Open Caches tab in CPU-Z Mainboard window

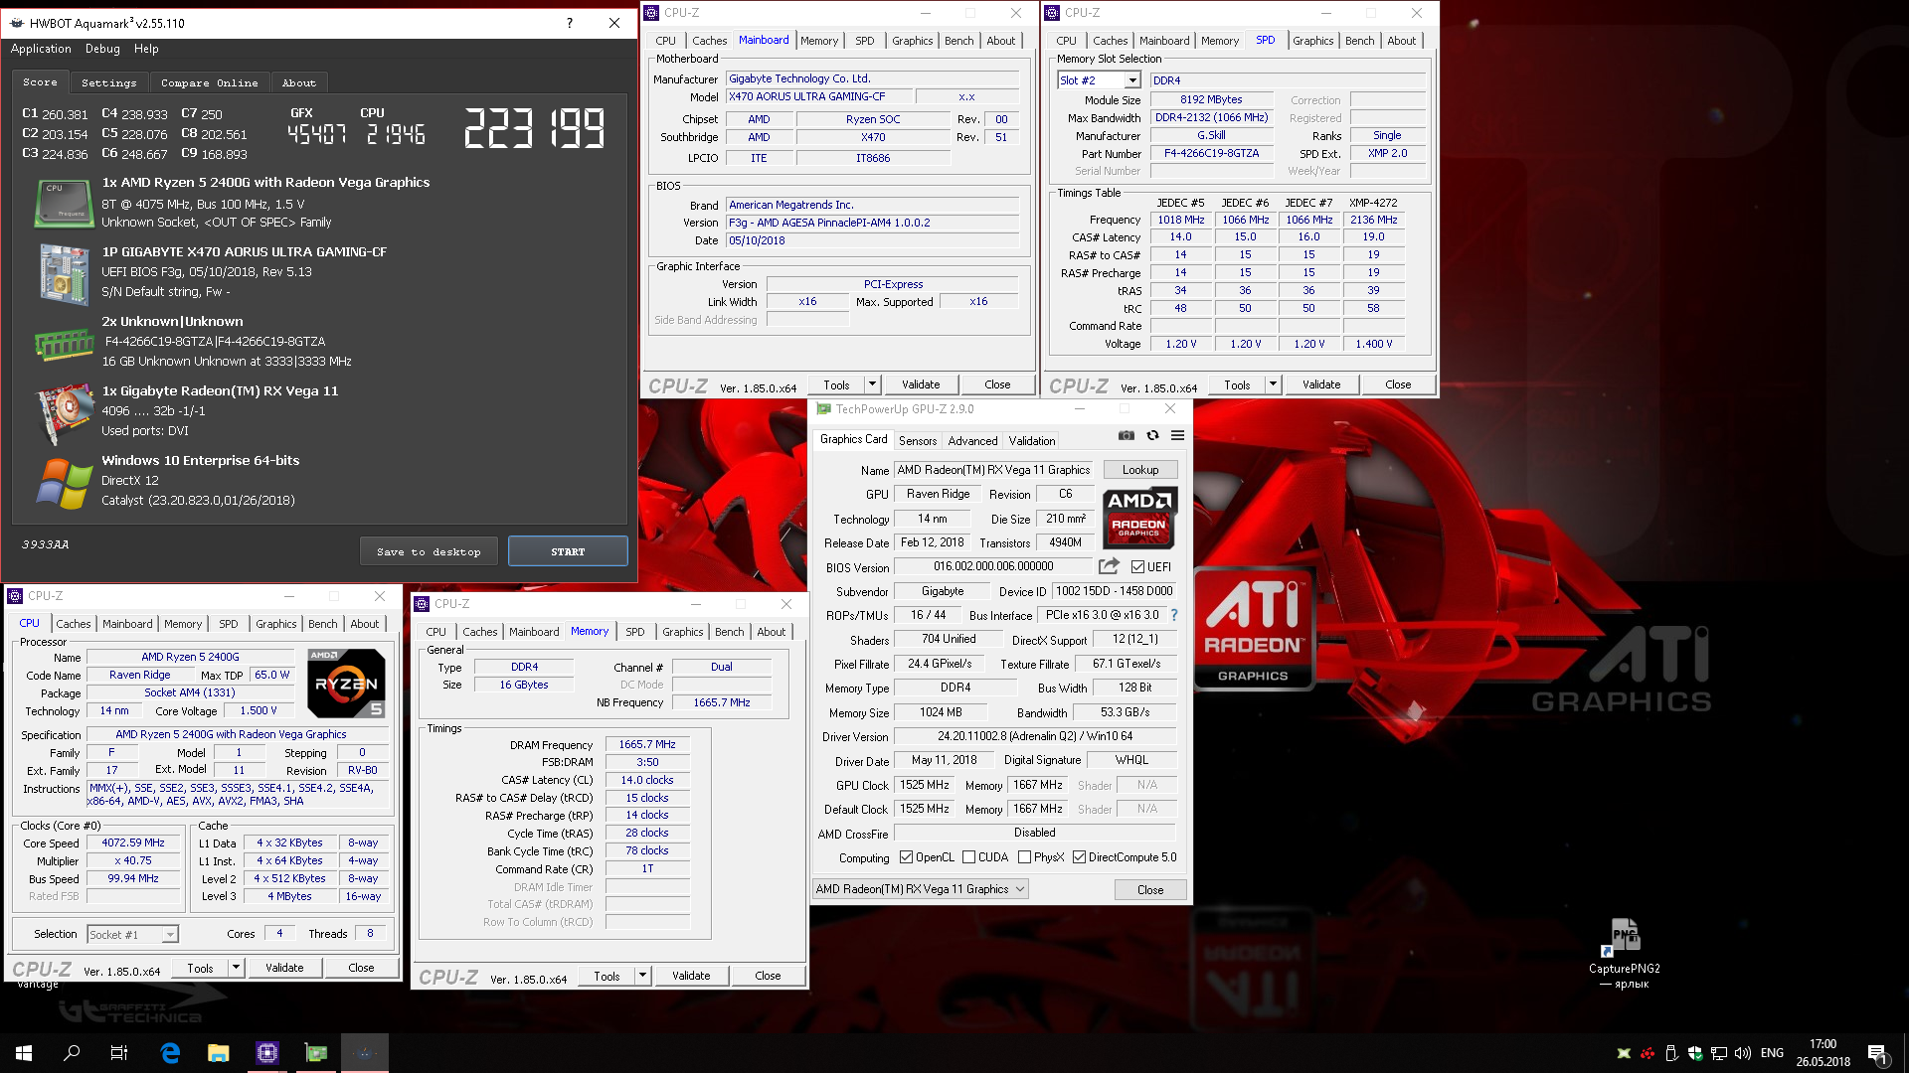709,41
